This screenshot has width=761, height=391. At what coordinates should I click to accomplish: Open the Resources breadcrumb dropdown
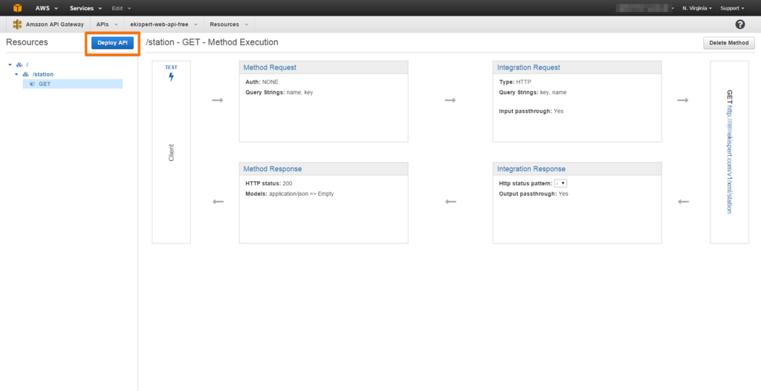(x=229, y=24)
